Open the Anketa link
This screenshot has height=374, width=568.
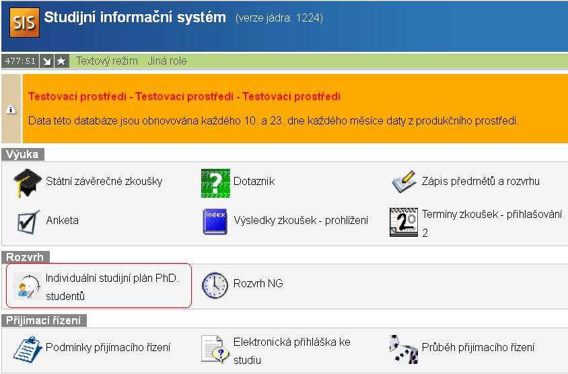(x=63, y=220)
